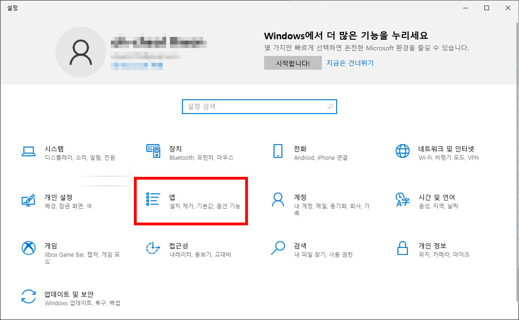Open the 네트워크 및 인터넷 title

446,149
